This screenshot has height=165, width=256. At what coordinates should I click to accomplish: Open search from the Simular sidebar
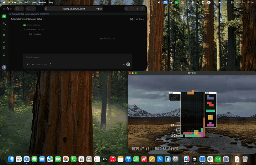[x=4, y=35]
